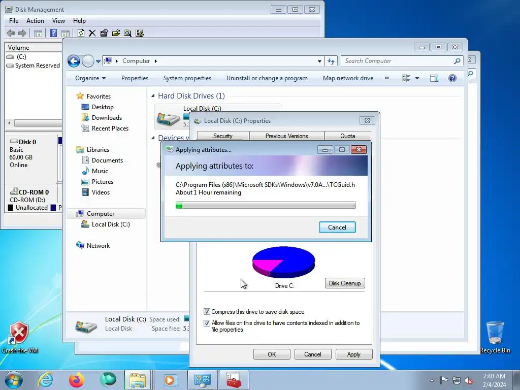This screenshot has width=520, height=390.
Task: Switch to the Security tab
Action: point(223,136)
